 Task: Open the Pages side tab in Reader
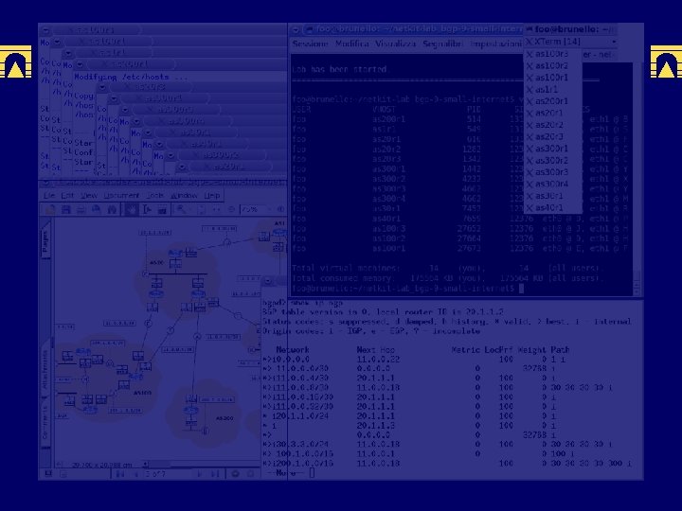tap(45, 240)
